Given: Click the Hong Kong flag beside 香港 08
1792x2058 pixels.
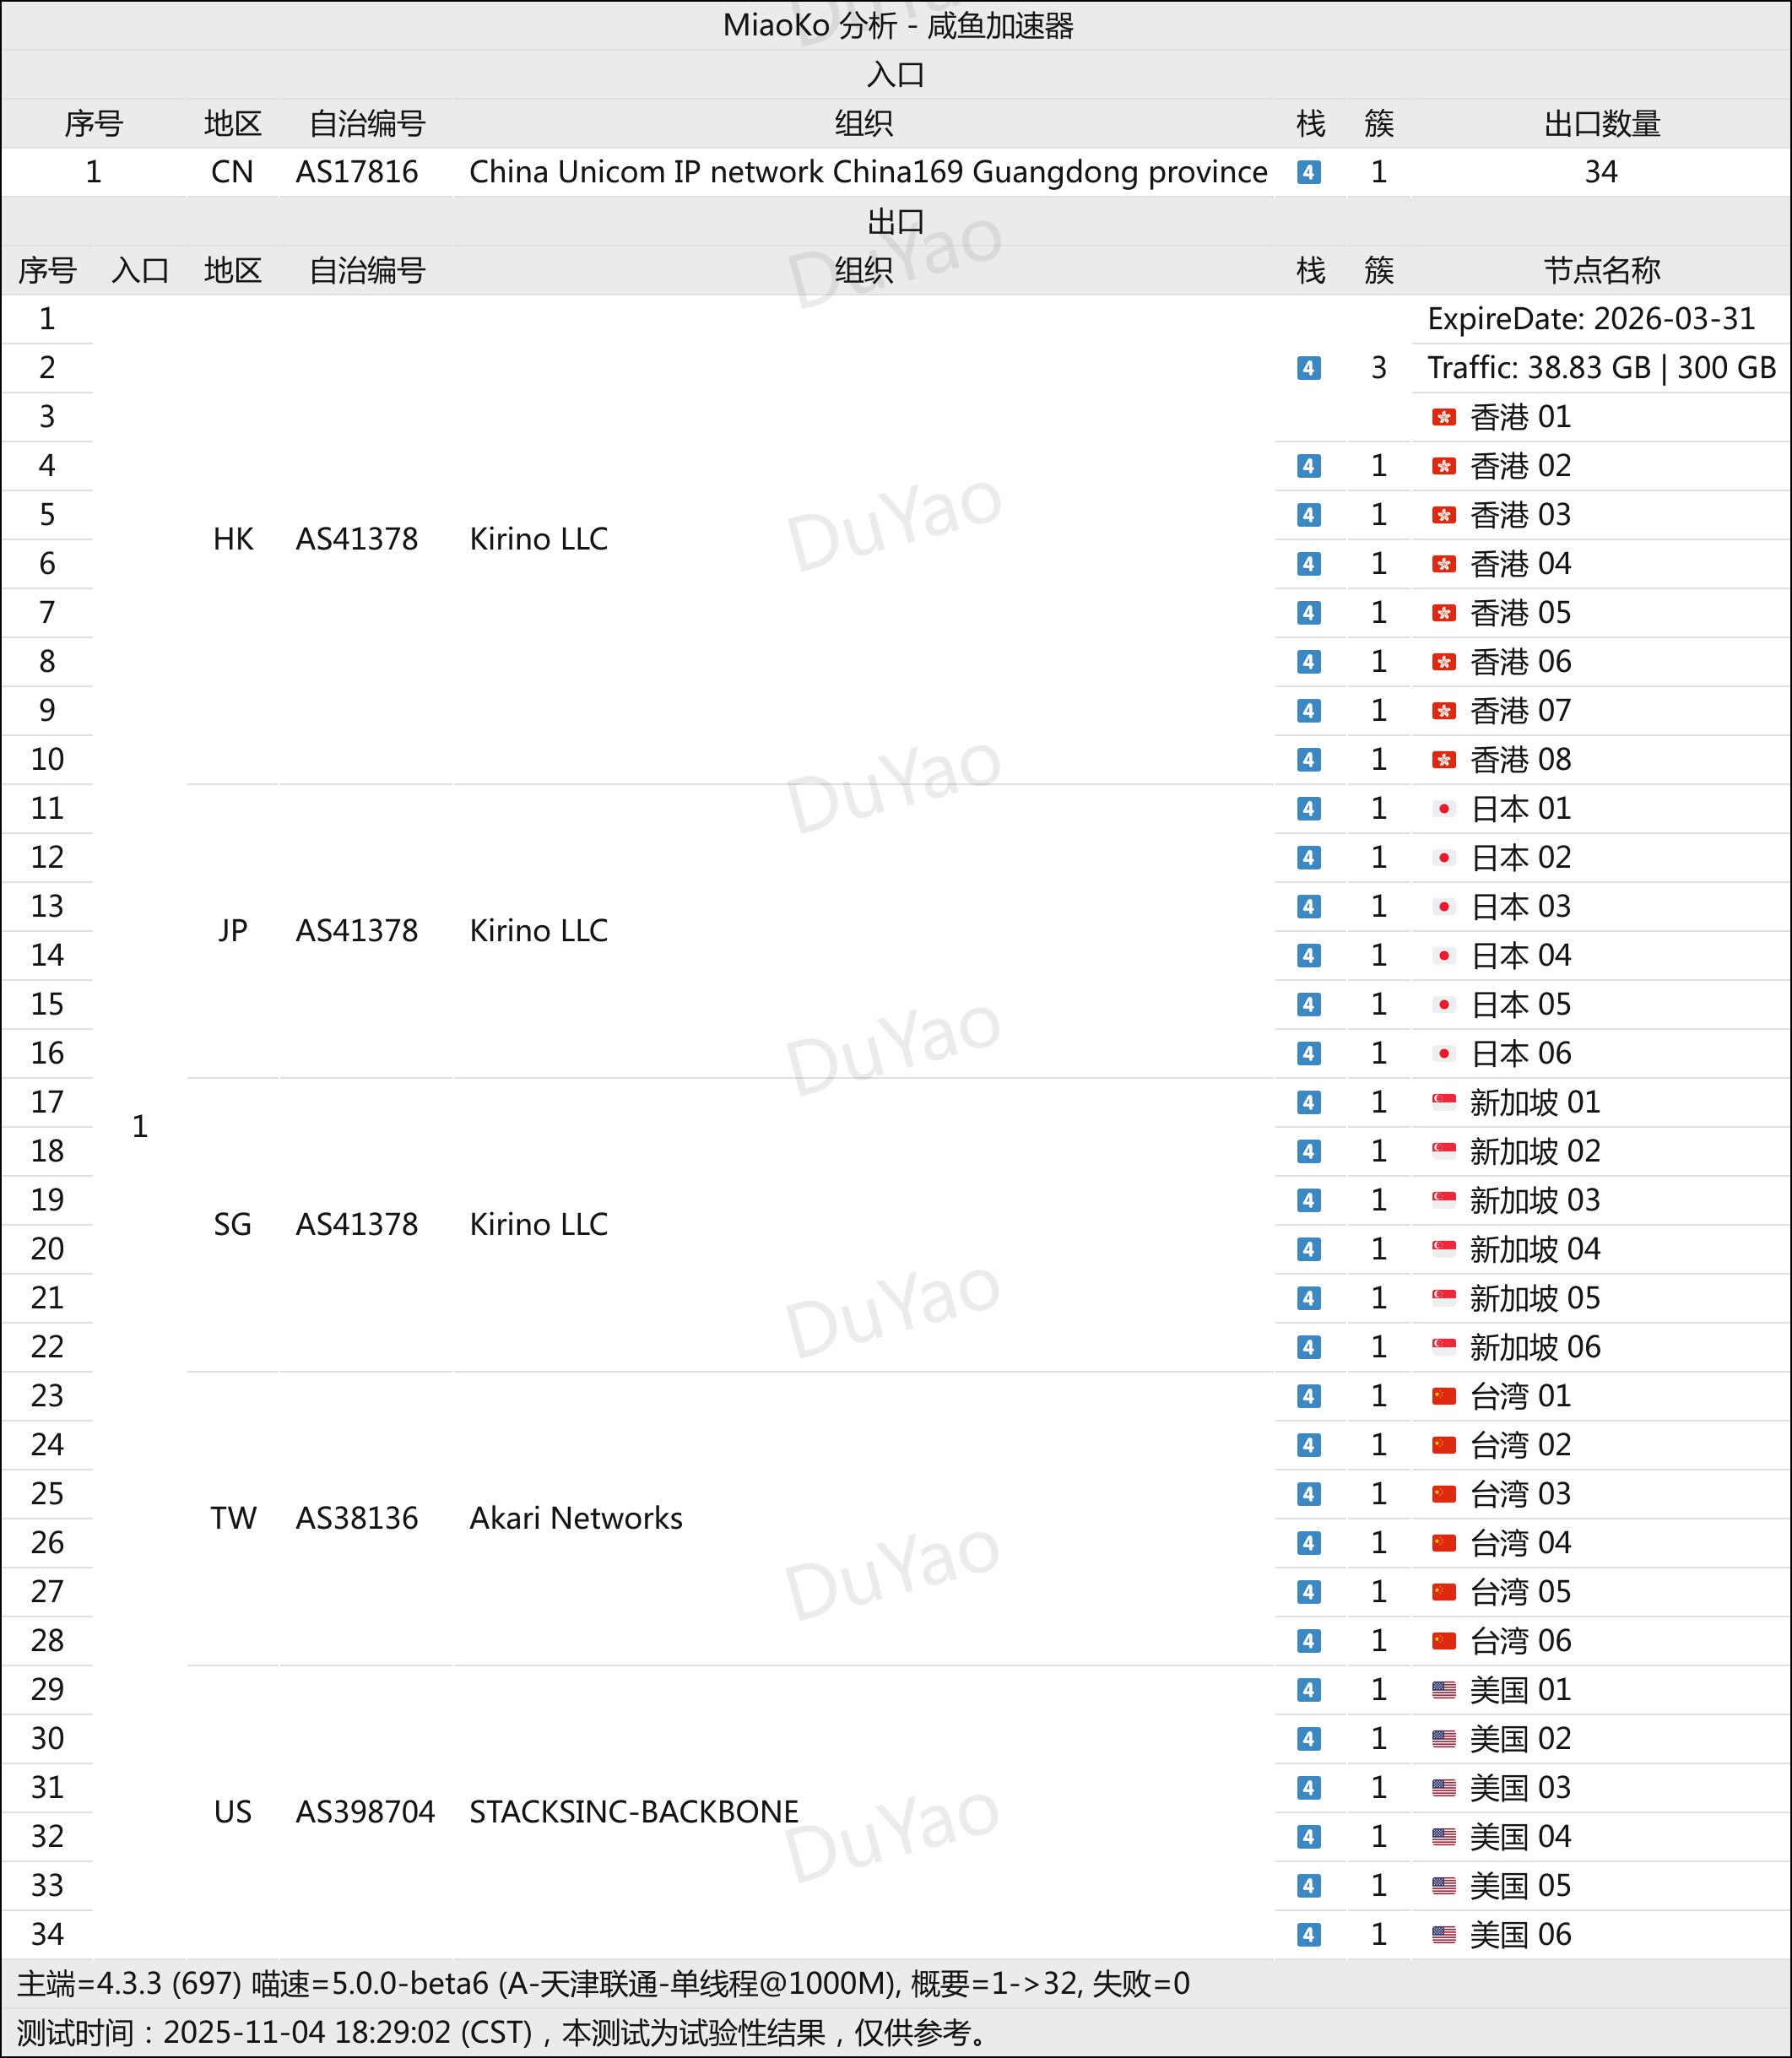Looking at the screenshot, I should click(x=1443, y=760).
